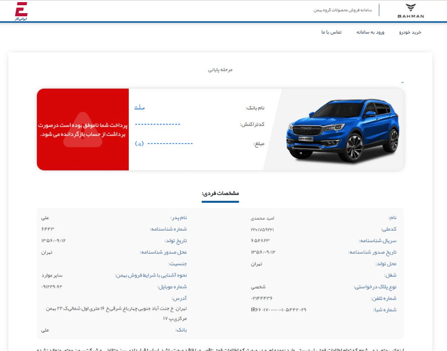Click the national code value ۲۲۰۱۷۵۹۲۶۱
The height and width of the screenshot is (351, 447).
262,230
